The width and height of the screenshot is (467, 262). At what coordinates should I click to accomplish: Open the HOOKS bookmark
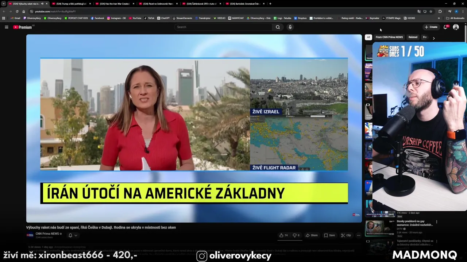coord(409,18)
